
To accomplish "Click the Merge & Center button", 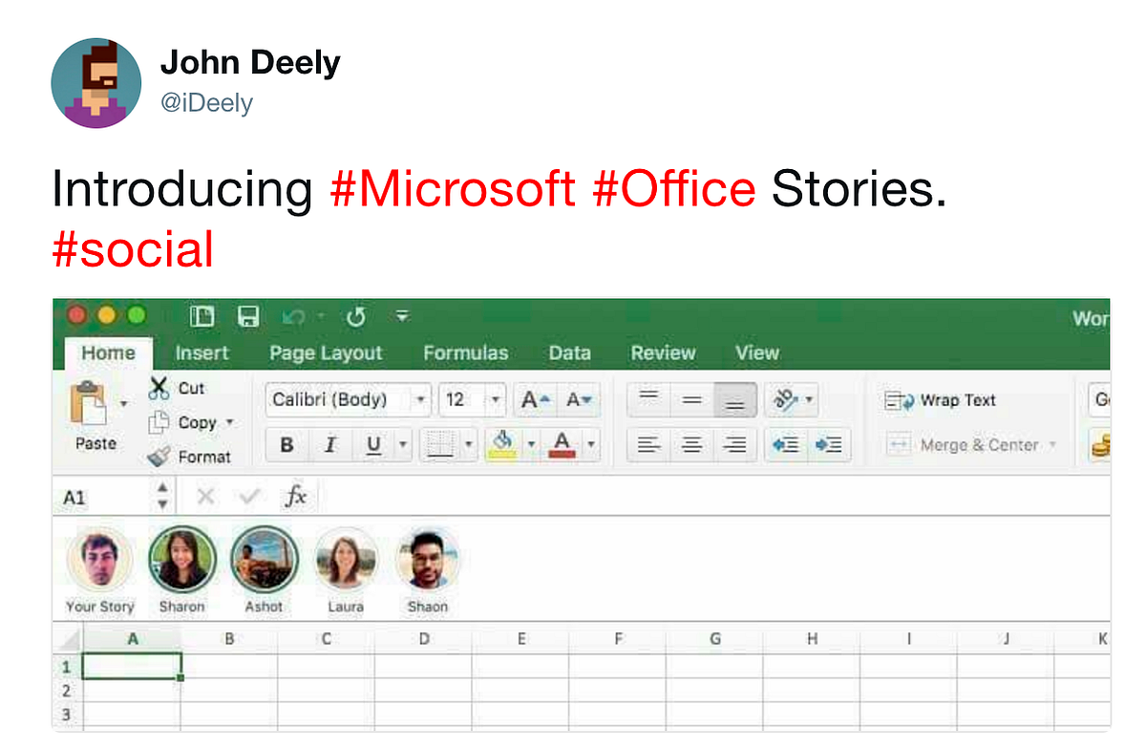I will point(971,444).
